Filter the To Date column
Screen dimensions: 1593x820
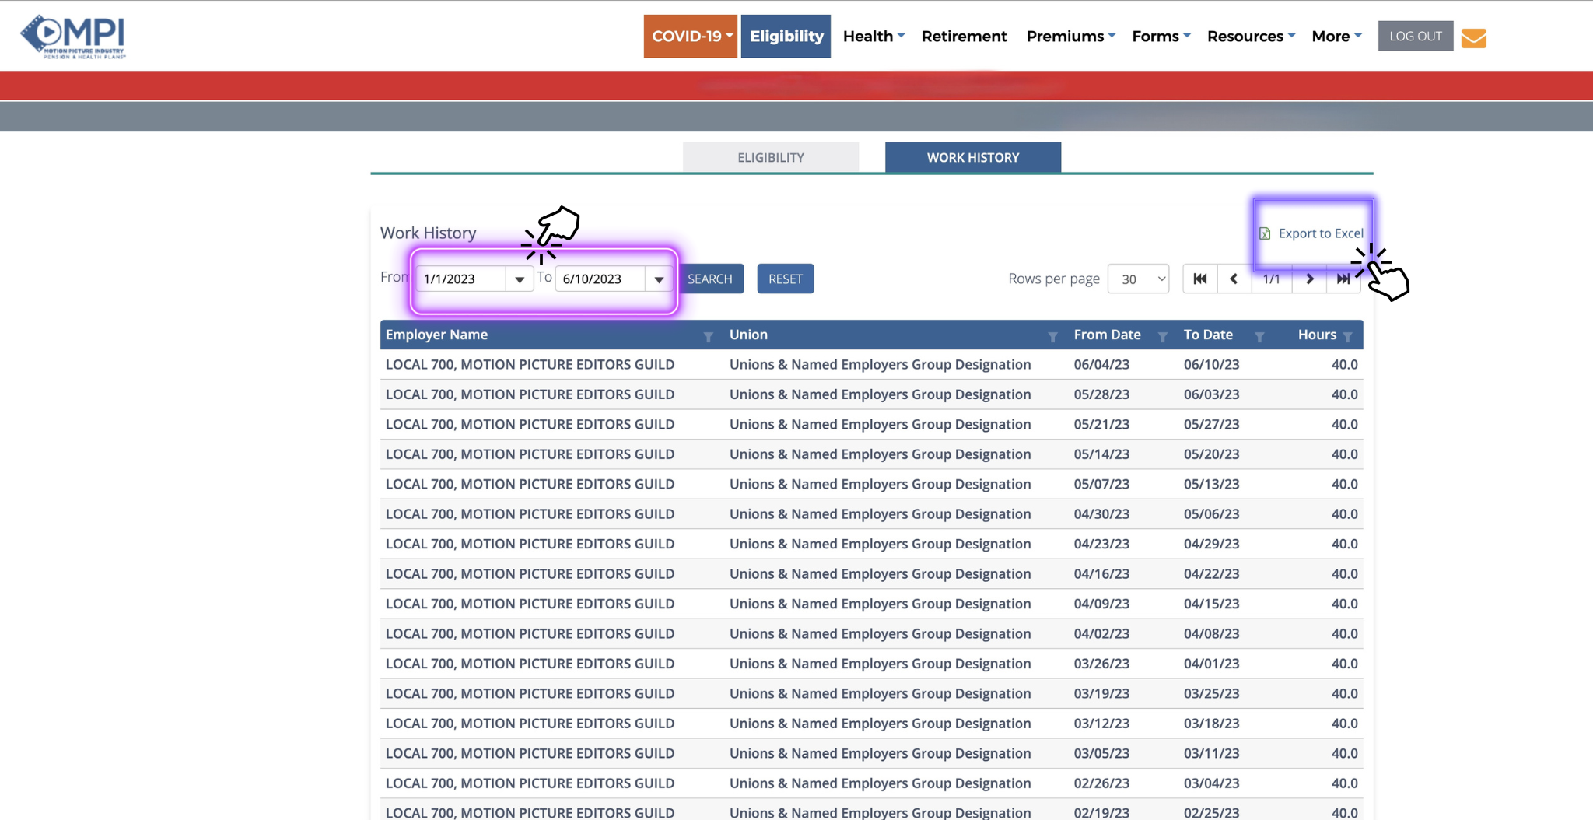coord(1259,336)
